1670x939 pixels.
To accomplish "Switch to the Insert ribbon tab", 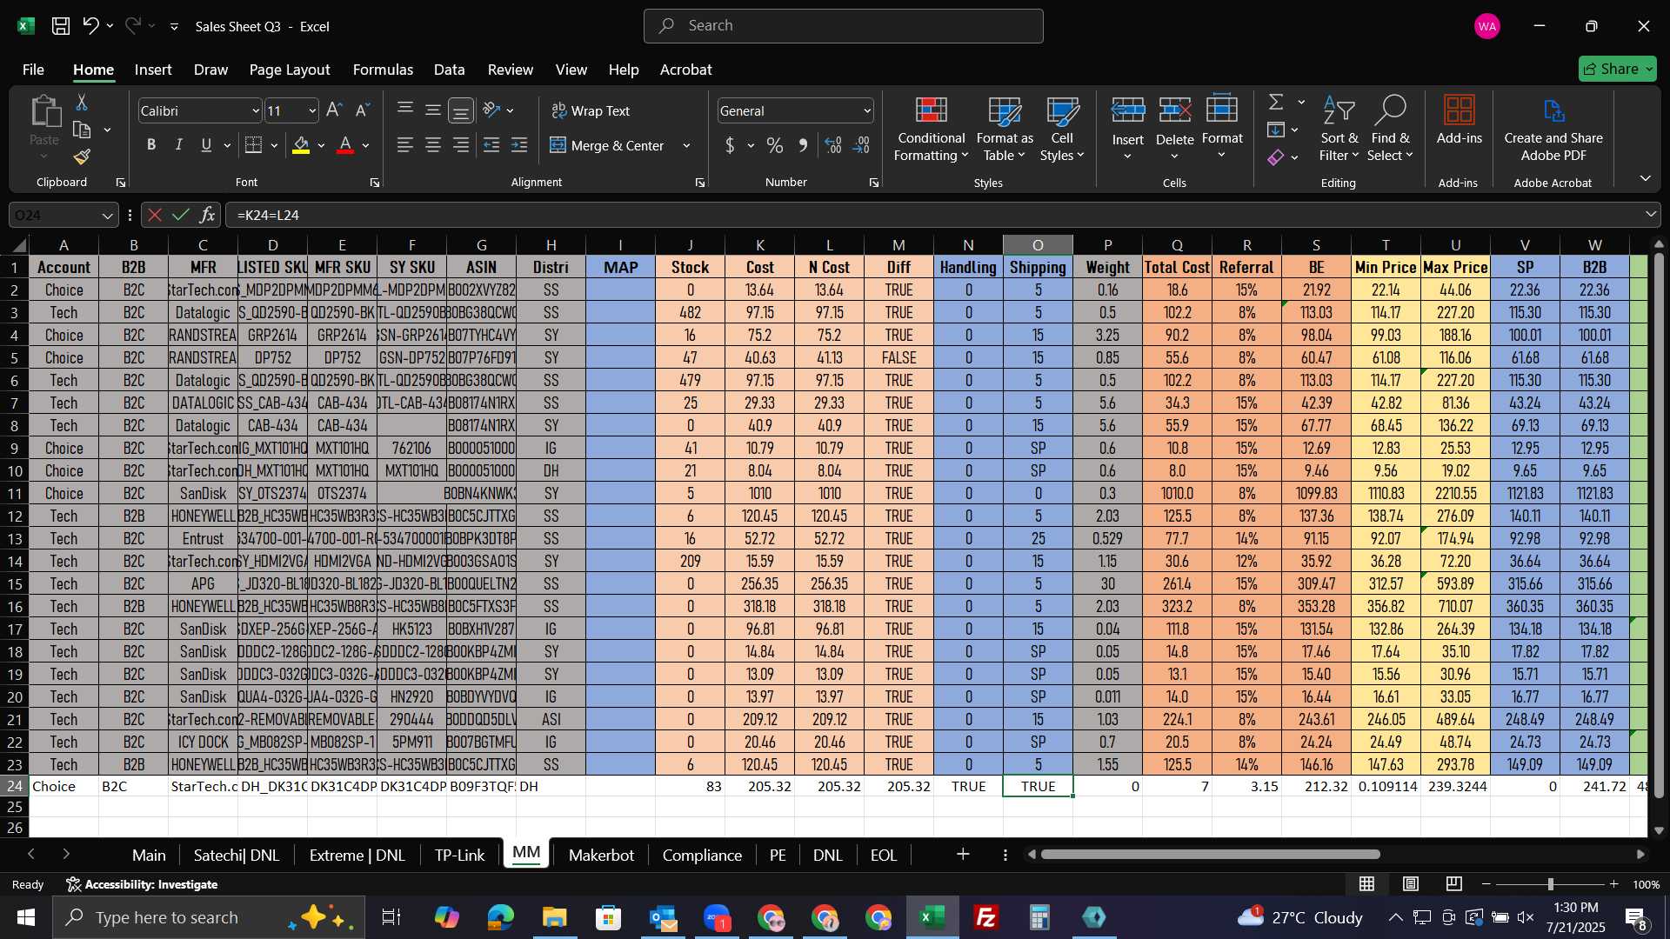I will [153, 70].
